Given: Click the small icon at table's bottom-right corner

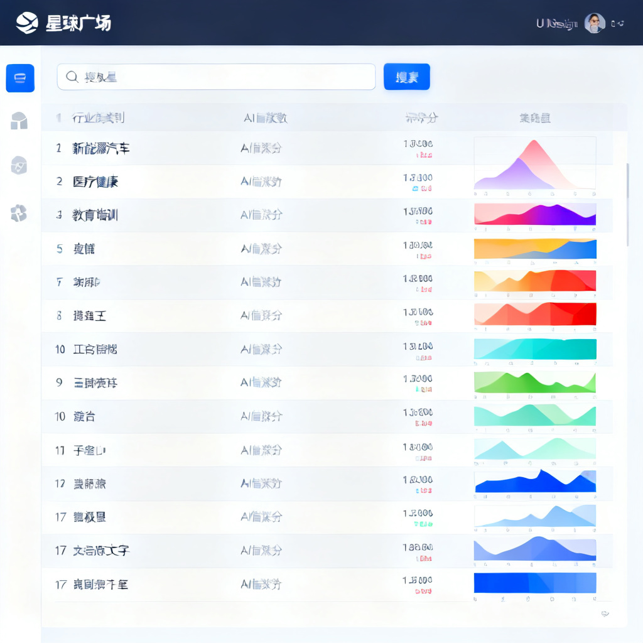Looking at the screenshot, I should 605,613.
